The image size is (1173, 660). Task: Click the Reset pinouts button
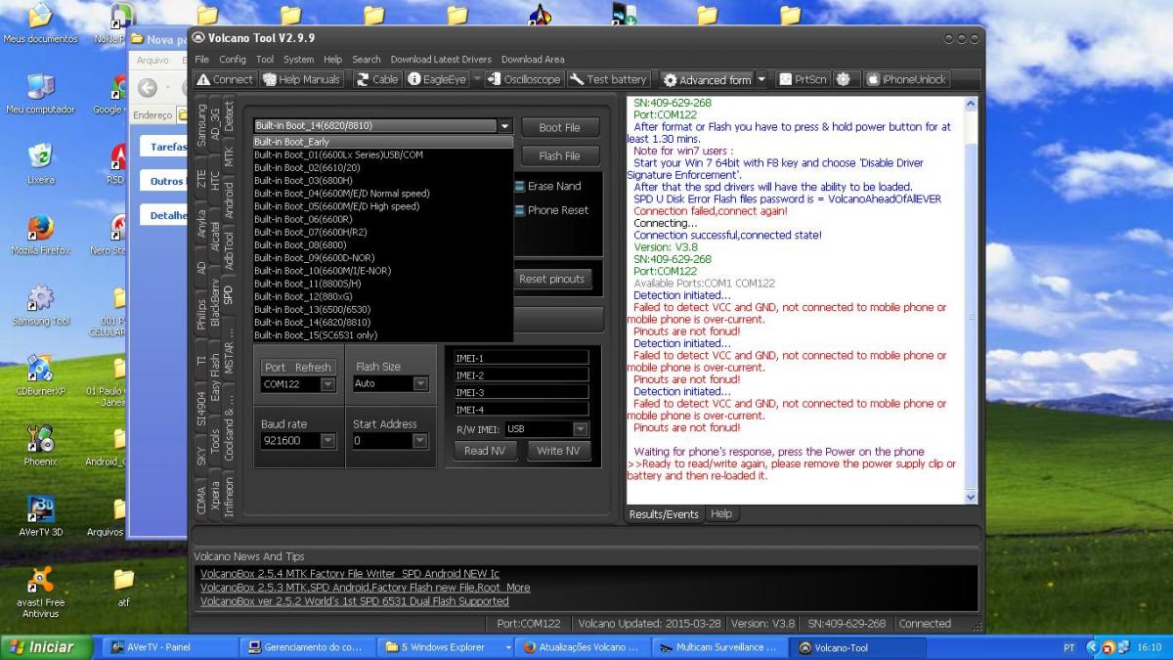click(x=551, y=279)
